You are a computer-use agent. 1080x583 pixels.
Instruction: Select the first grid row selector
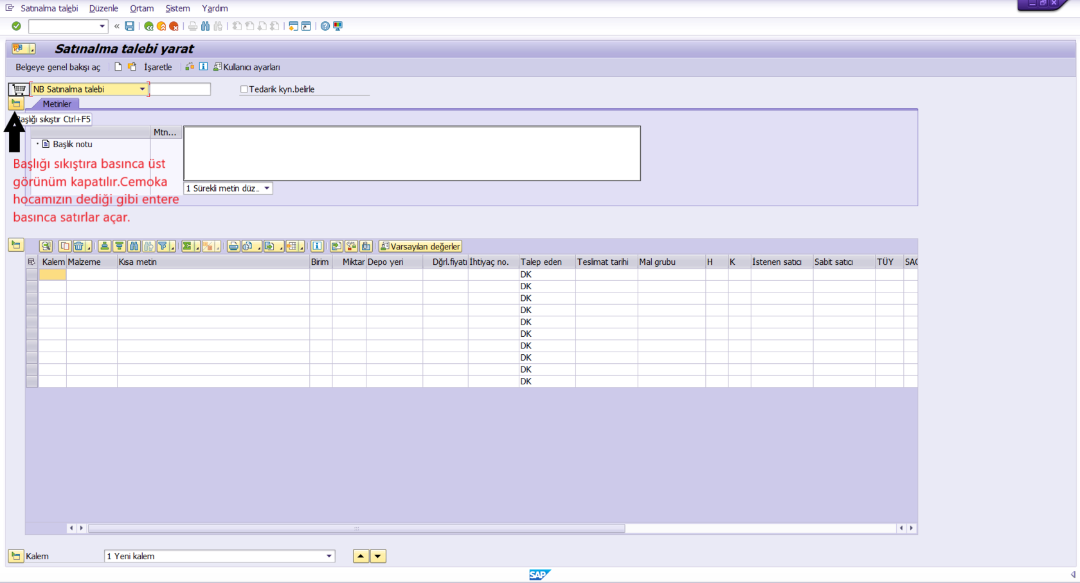pos(32,274)
